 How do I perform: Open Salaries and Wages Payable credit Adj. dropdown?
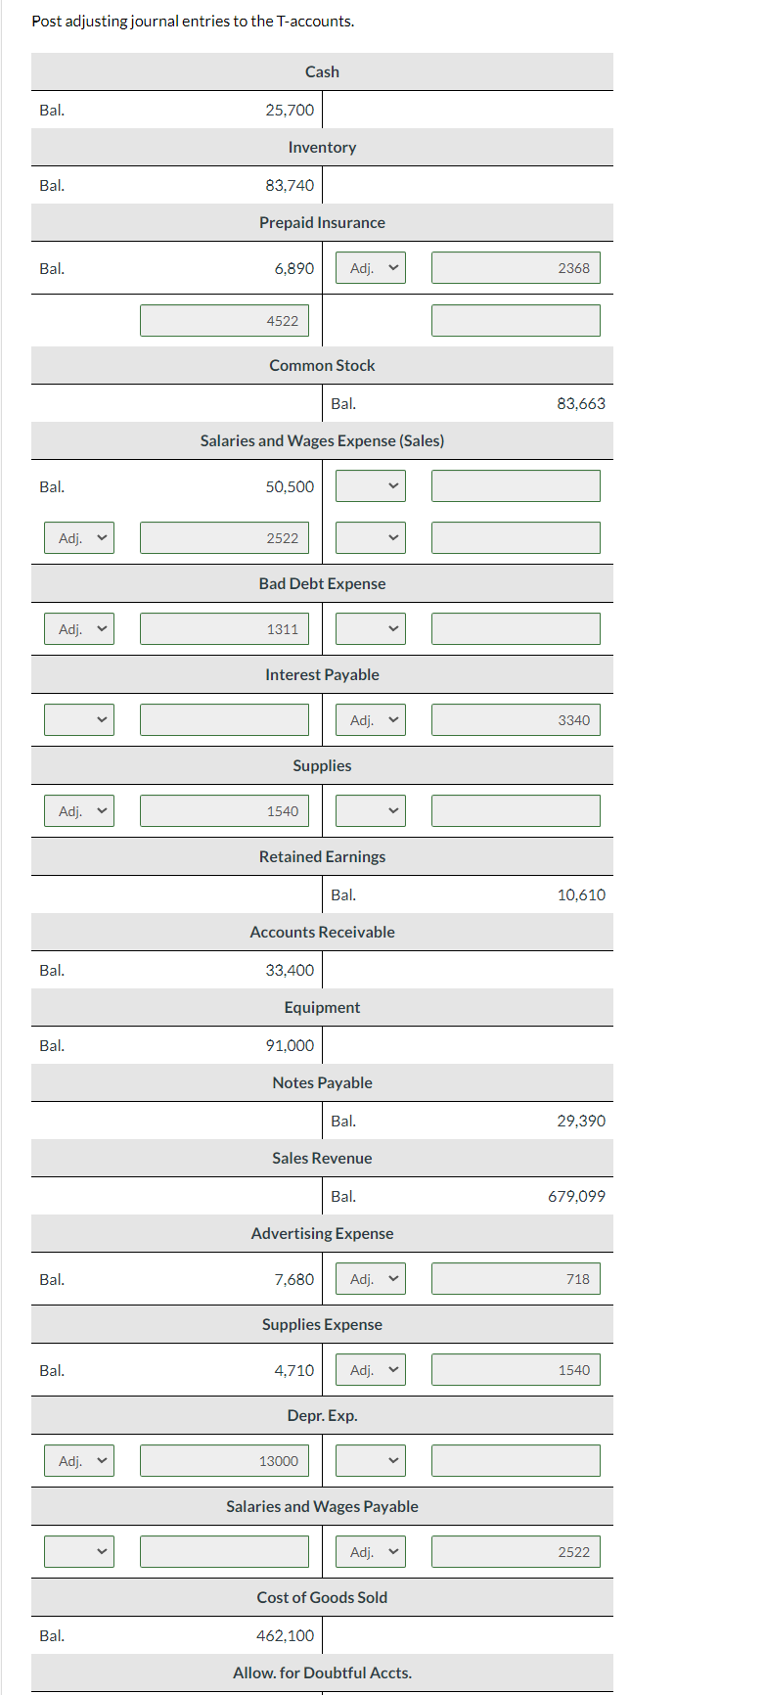pos(371,1552)
